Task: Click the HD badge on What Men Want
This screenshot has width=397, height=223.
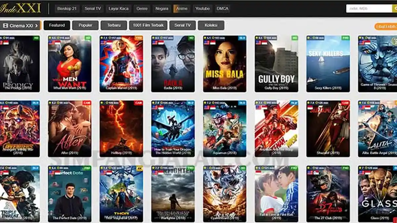Action: (x=88, y=38)
